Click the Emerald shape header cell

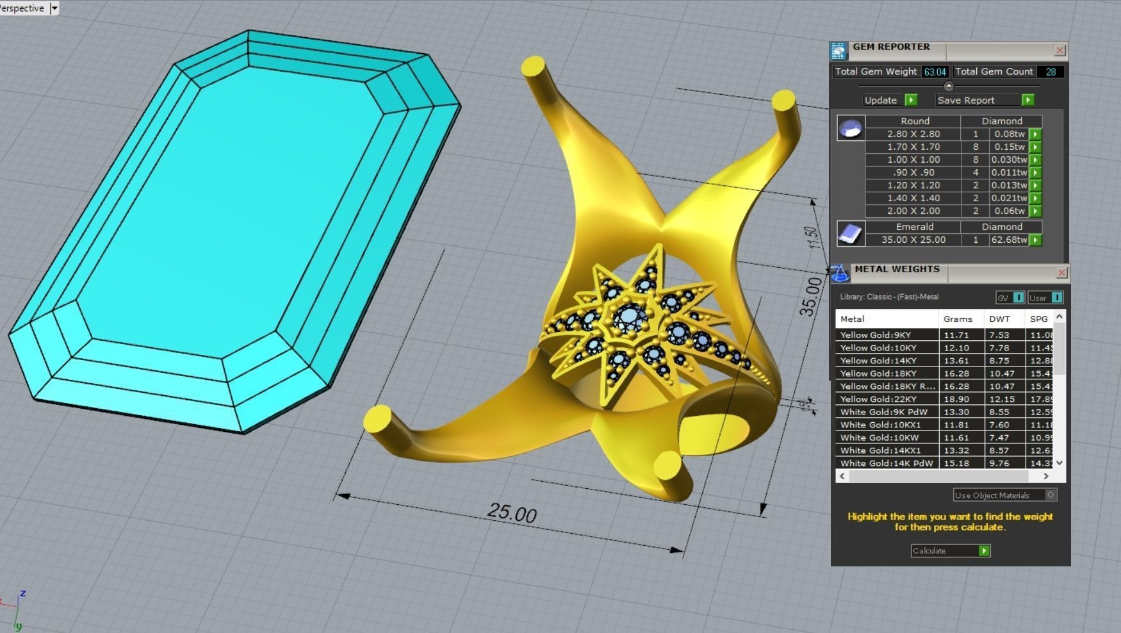click(x=915, y=227)
